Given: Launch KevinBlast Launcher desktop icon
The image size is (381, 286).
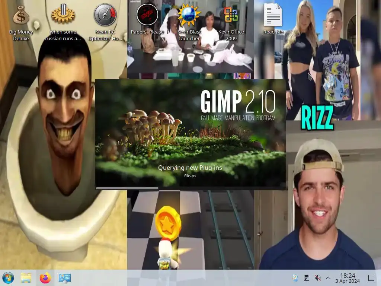Looking at the screenshot, I should 189,22.
